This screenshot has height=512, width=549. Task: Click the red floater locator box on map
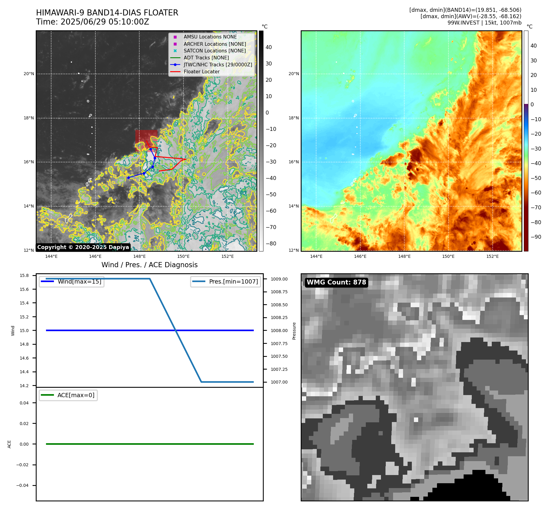(146, 140)
